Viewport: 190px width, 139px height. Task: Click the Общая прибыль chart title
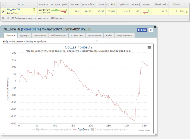pyautogui.click(x=78, y=47)
